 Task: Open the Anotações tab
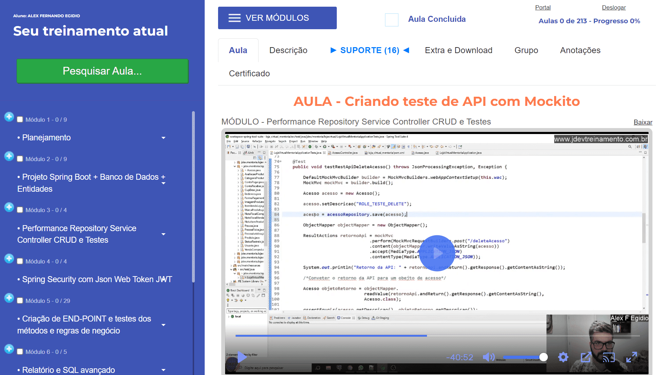click(x=580, y=50)
